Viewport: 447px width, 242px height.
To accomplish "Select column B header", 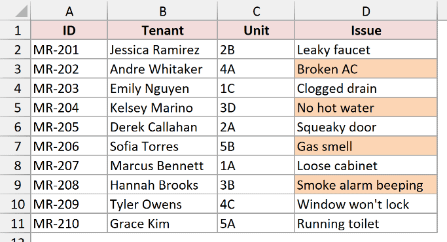I will pos(162,10).
